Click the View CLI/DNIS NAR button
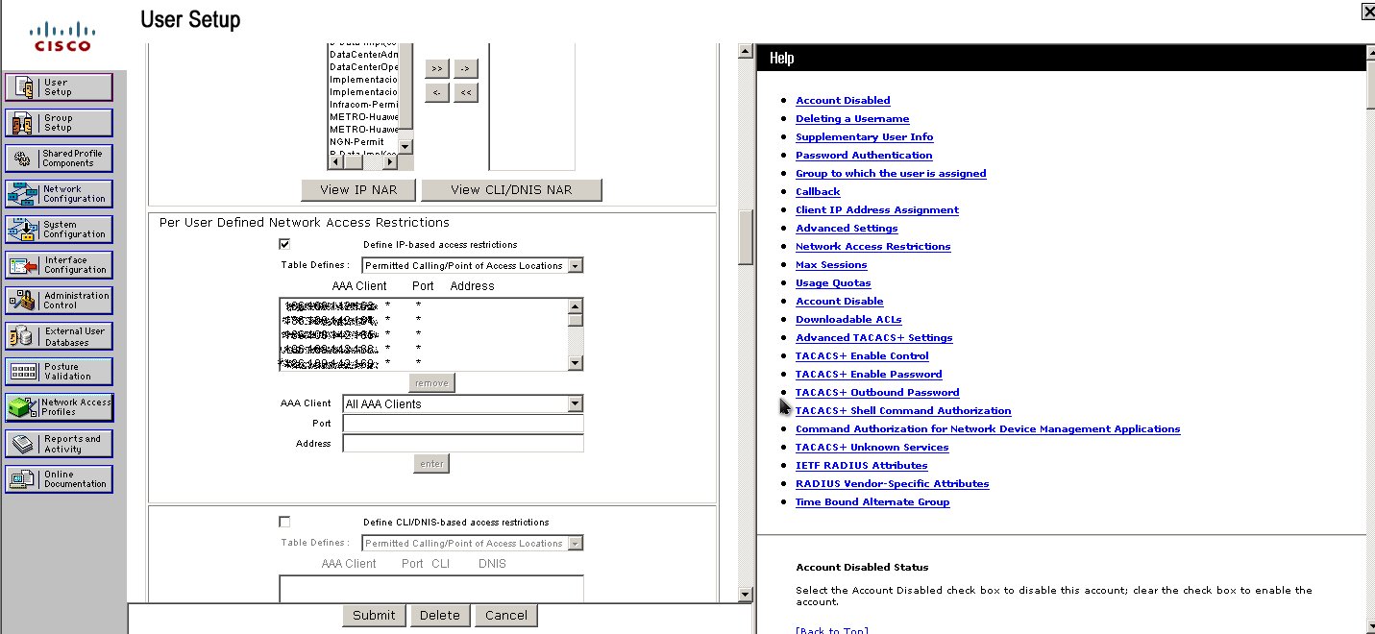1375x634 pixels. click(x=511, y=189)
